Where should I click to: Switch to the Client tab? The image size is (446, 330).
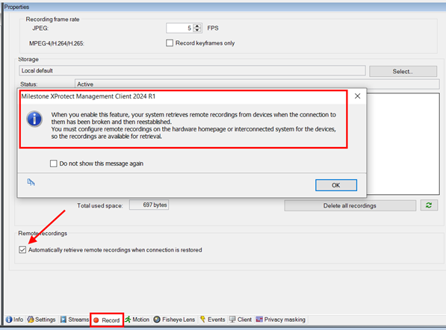[x=241, y=320]
